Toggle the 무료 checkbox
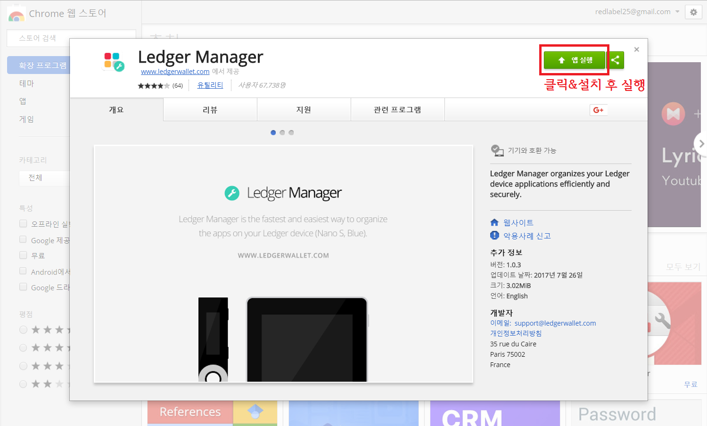Screen dimensions: 707x426 coord(23,255)
